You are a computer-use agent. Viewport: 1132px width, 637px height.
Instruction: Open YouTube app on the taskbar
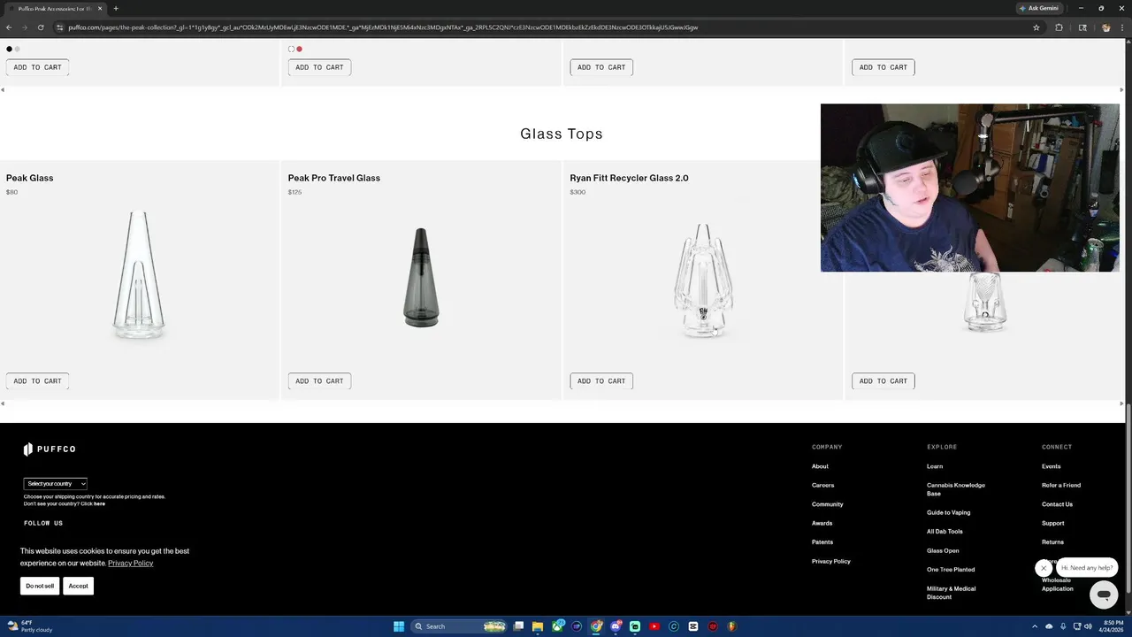pyautogui.click(x=654, y=626)
